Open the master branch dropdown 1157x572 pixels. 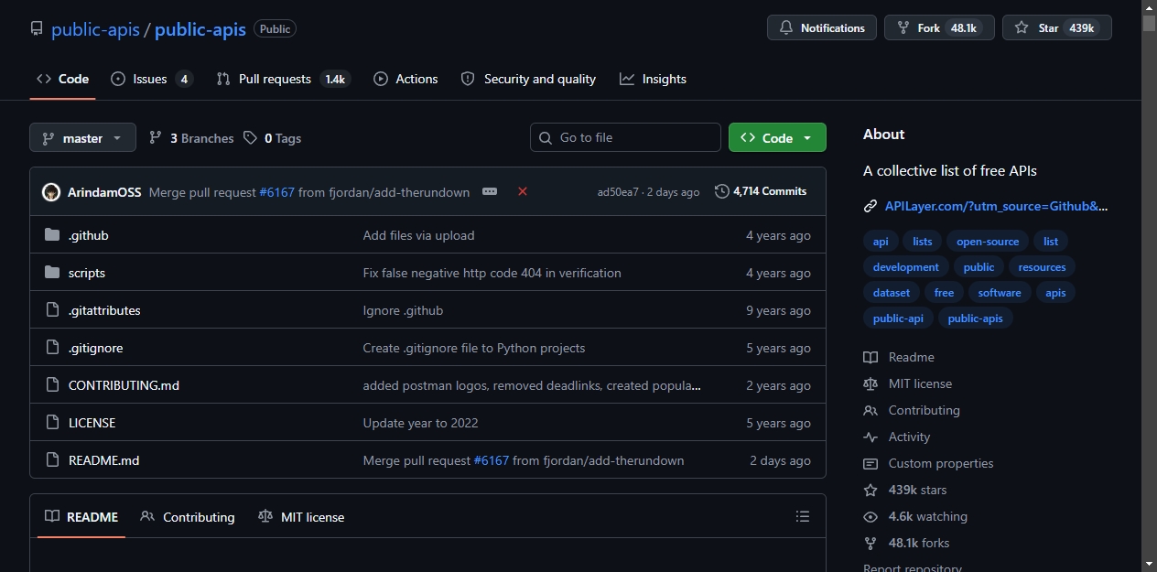click(82, 138)
